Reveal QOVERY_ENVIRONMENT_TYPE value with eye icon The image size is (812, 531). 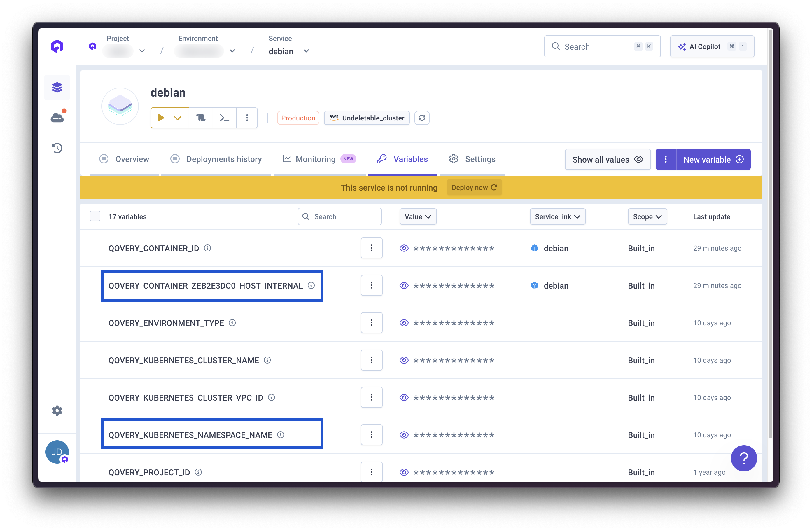tap(404, 323)
